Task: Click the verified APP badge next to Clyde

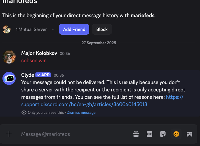Action: pyautogui.click(x=43, y=75)
